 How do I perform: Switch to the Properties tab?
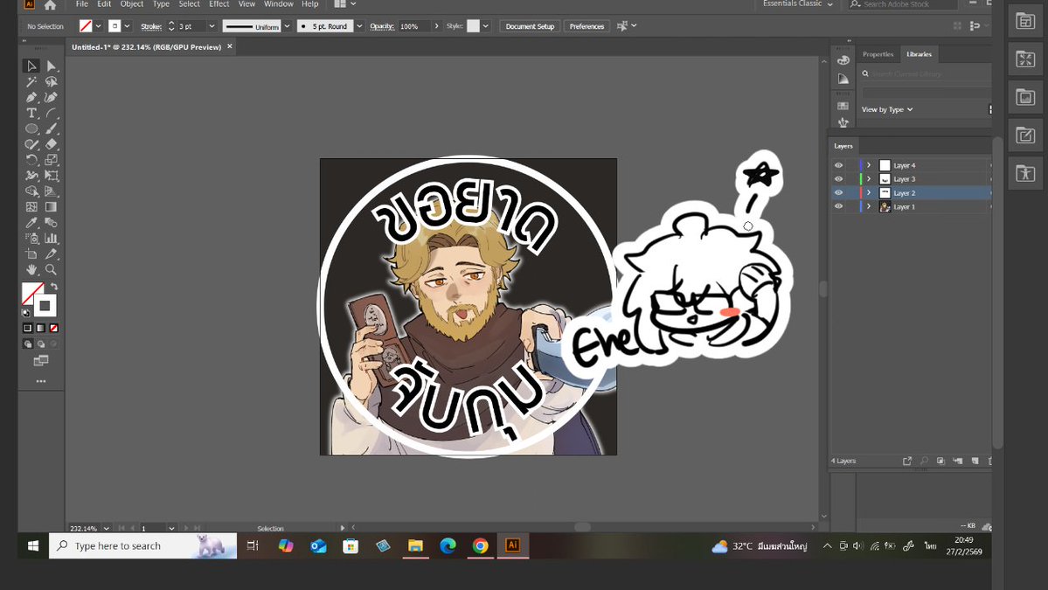click(x=878, y=54)
